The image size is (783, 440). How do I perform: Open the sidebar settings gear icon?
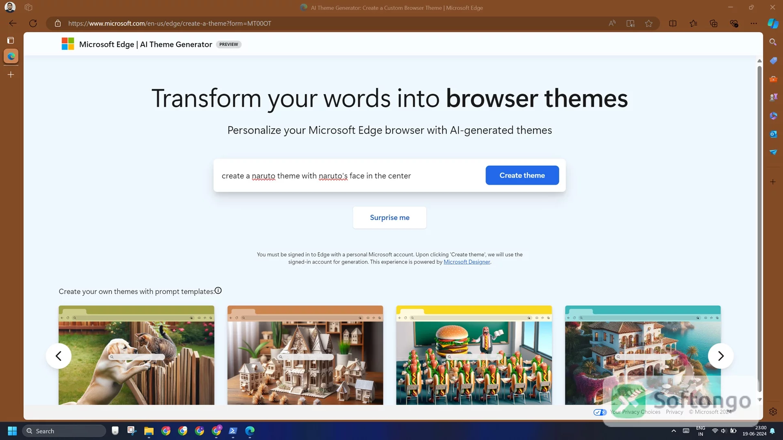773,411
